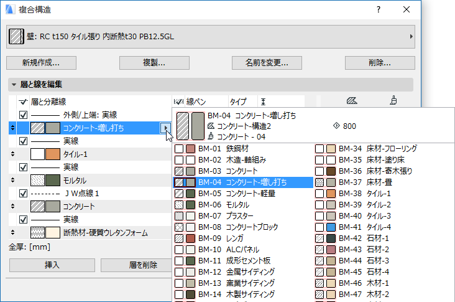Choose BM-13 窯業サイディング from list
This screenshot has width=455, height=302.
(243, 283)
